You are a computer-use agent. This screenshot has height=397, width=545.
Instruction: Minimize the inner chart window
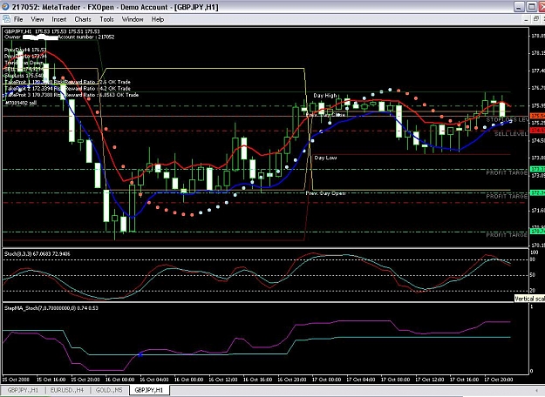(527, 19)
